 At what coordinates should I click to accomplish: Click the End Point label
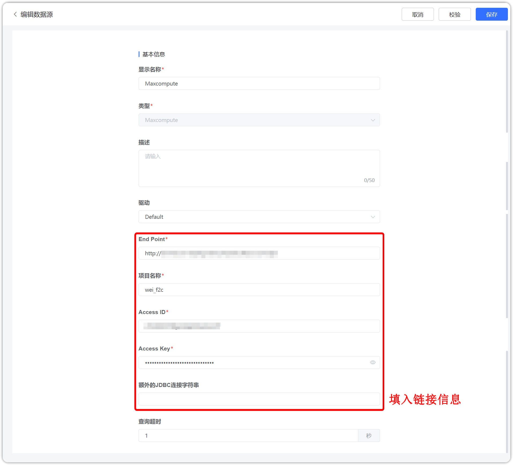point(152,239)
